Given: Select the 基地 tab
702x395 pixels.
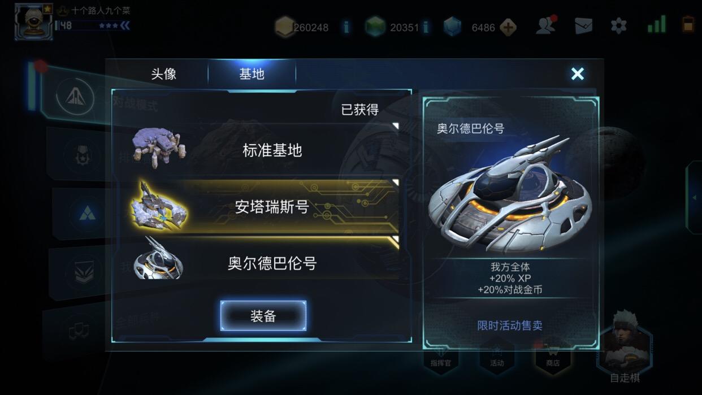Looking at the screenshot, I should pyautogui.click(x=252, y=74).
